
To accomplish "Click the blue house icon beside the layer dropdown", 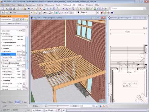I will 112,12.
